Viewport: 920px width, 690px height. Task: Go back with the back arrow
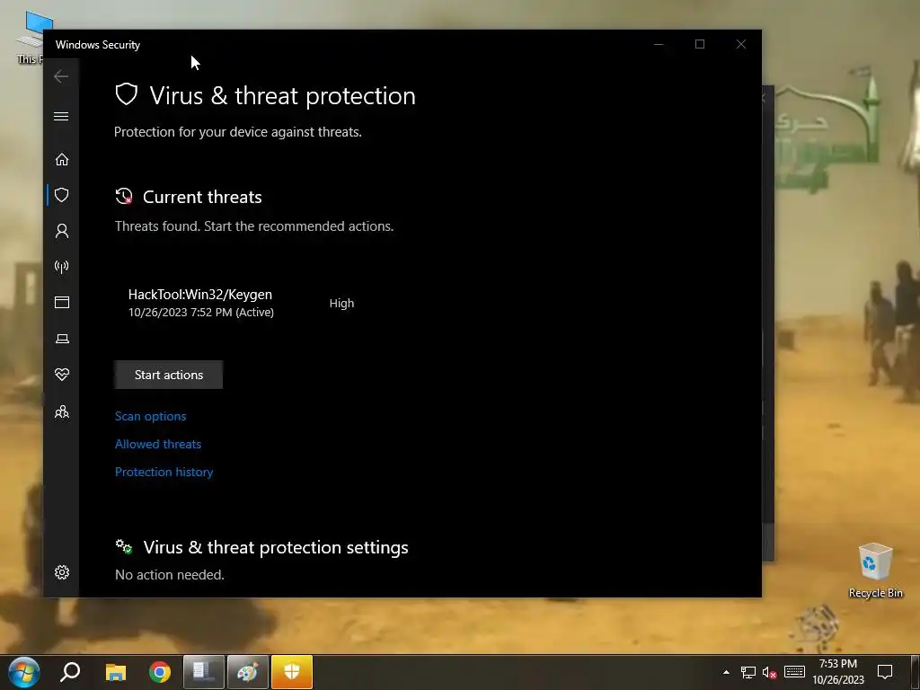[x=61, y=76]
